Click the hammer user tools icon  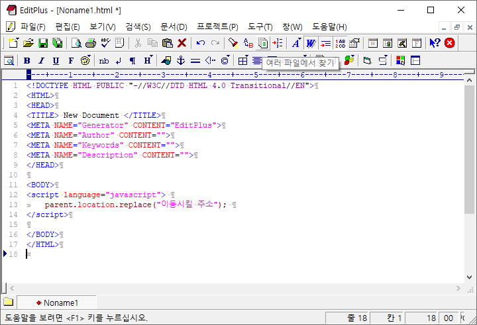coord(402,43)
